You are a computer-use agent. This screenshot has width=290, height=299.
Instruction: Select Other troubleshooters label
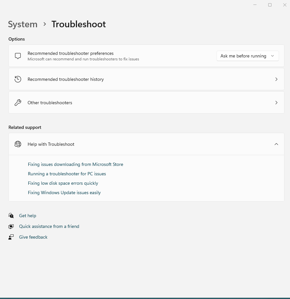click(50, 103)
